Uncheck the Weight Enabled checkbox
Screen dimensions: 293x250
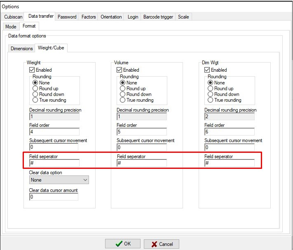click(32, 70)
